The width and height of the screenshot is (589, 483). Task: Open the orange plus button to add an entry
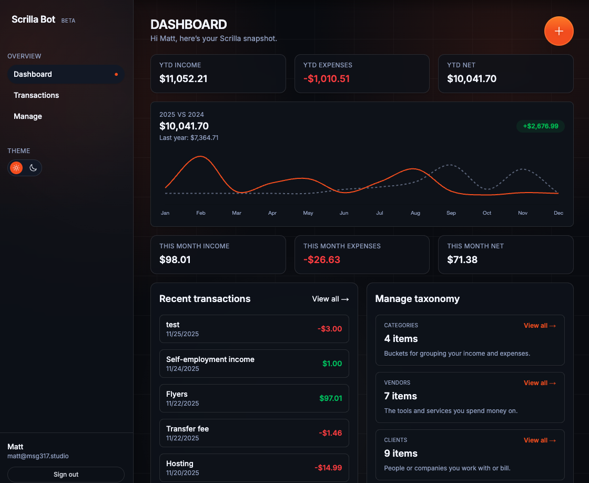point(558,31)
